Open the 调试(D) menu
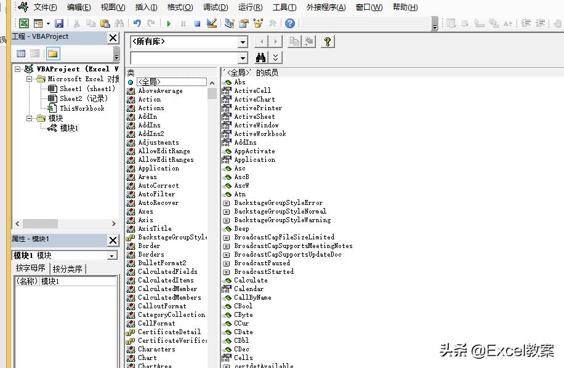 (215, 7)
